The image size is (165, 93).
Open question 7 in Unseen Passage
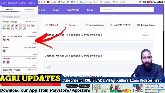tap(29, 25)
